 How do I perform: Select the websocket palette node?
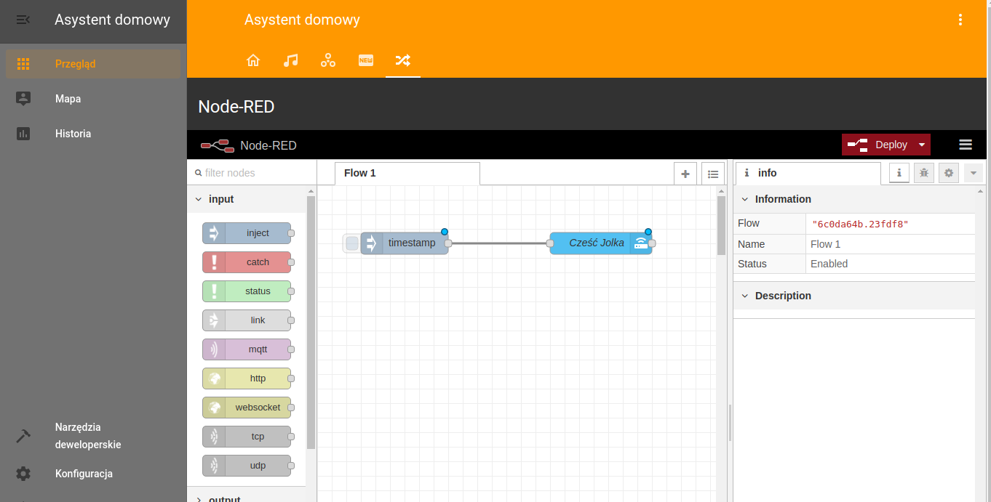tap(247, 408)
